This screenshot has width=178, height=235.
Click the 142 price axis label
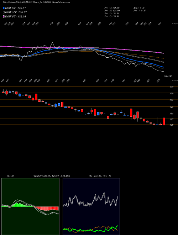point(172,107)
